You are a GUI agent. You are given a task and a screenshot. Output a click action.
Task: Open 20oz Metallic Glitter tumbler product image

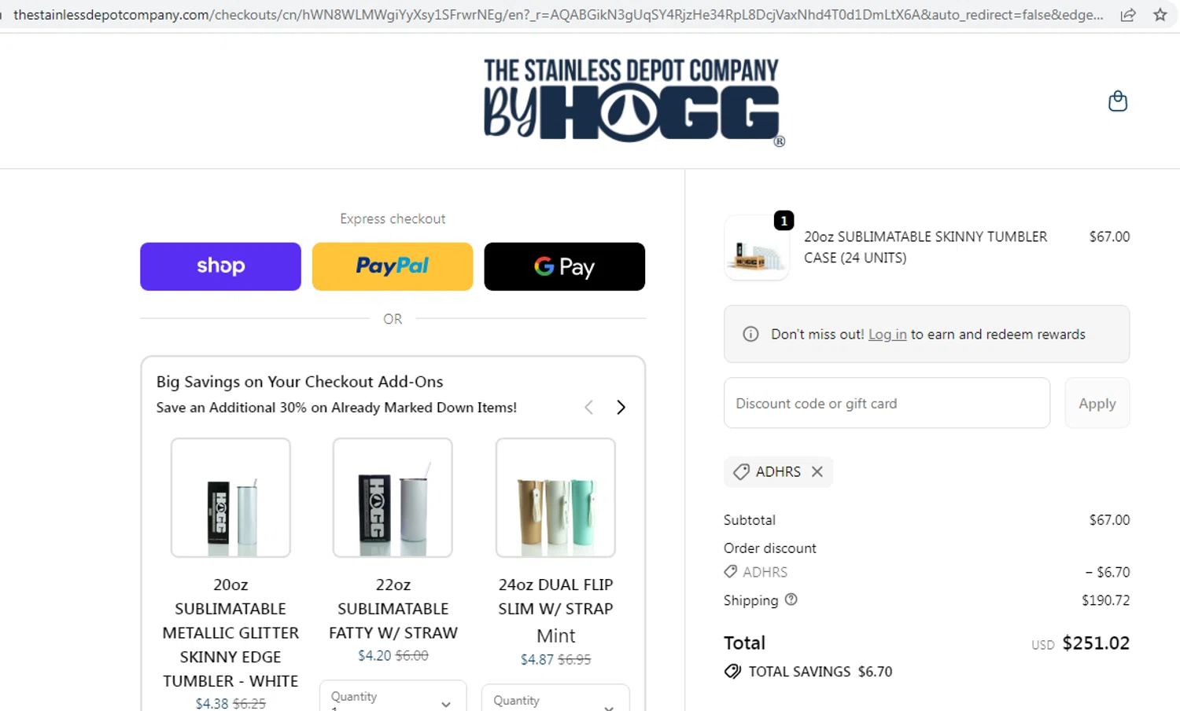pos(230,497)
